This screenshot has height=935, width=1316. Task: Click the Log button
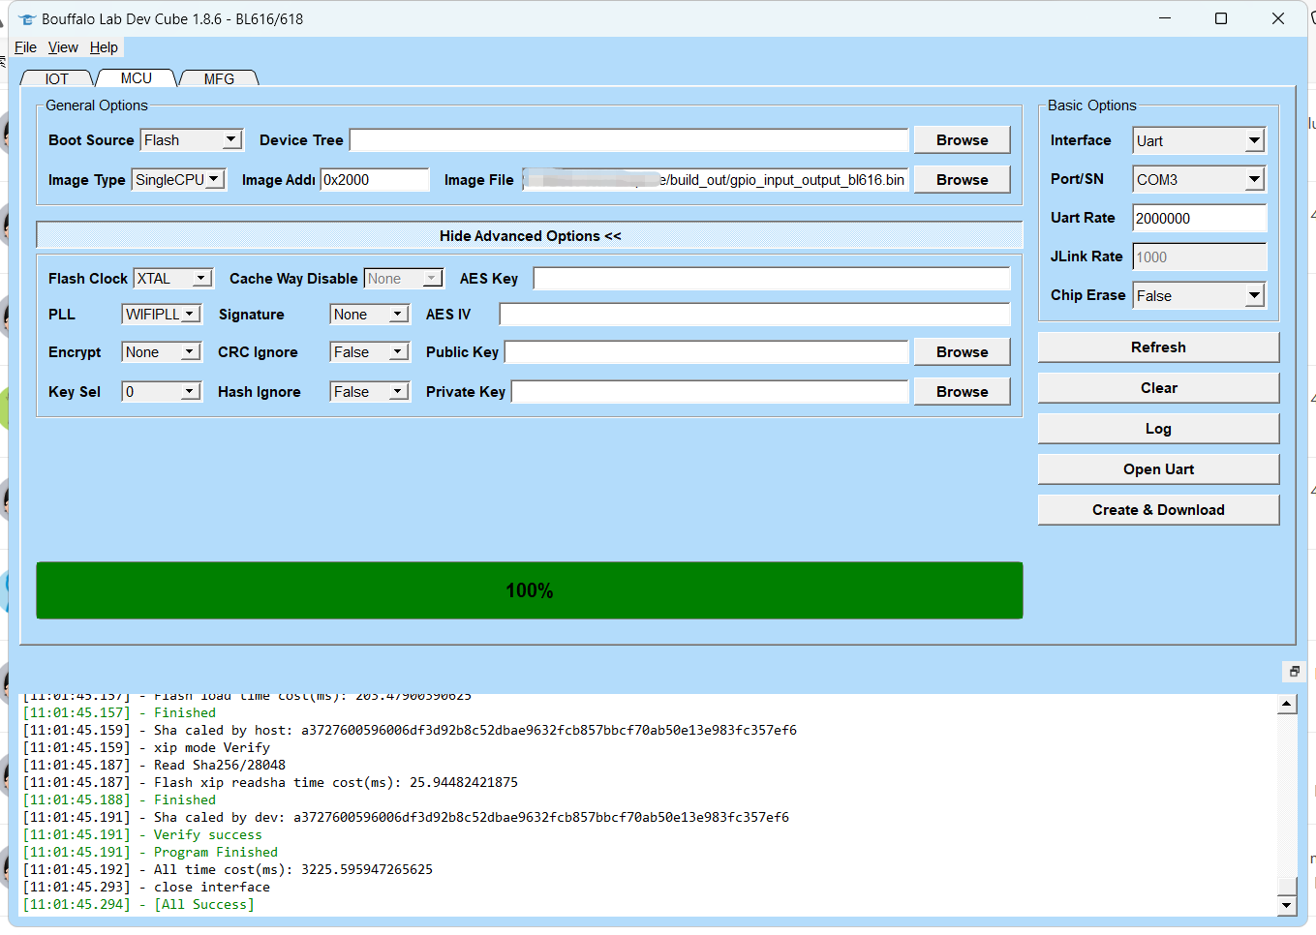point(1158,429)
